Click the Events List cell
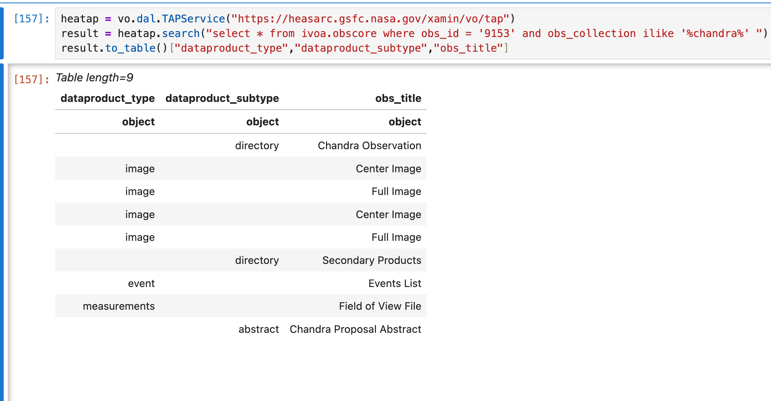771x401 pixels. [x=395, y=283]
